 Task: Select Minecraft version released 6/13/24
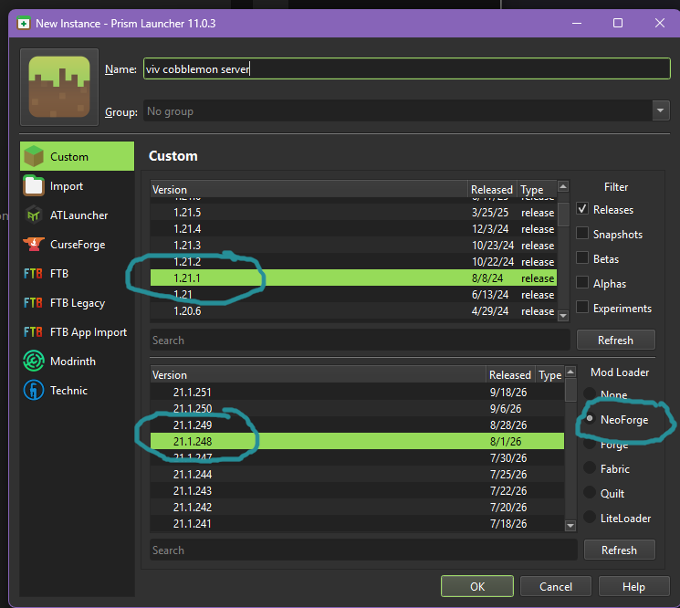tap(353, 295)
